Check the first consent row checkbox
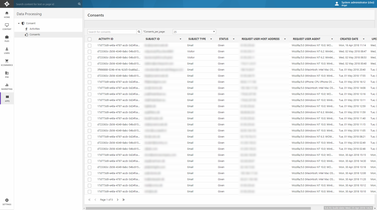377x210 pixels. [x=90, y=45]
